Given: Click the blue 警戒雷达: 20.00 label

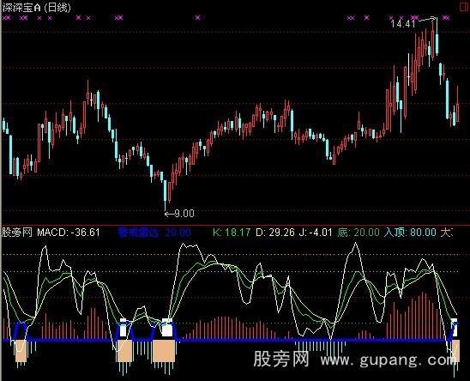Looking at the screenshot, I should [154, 233].
